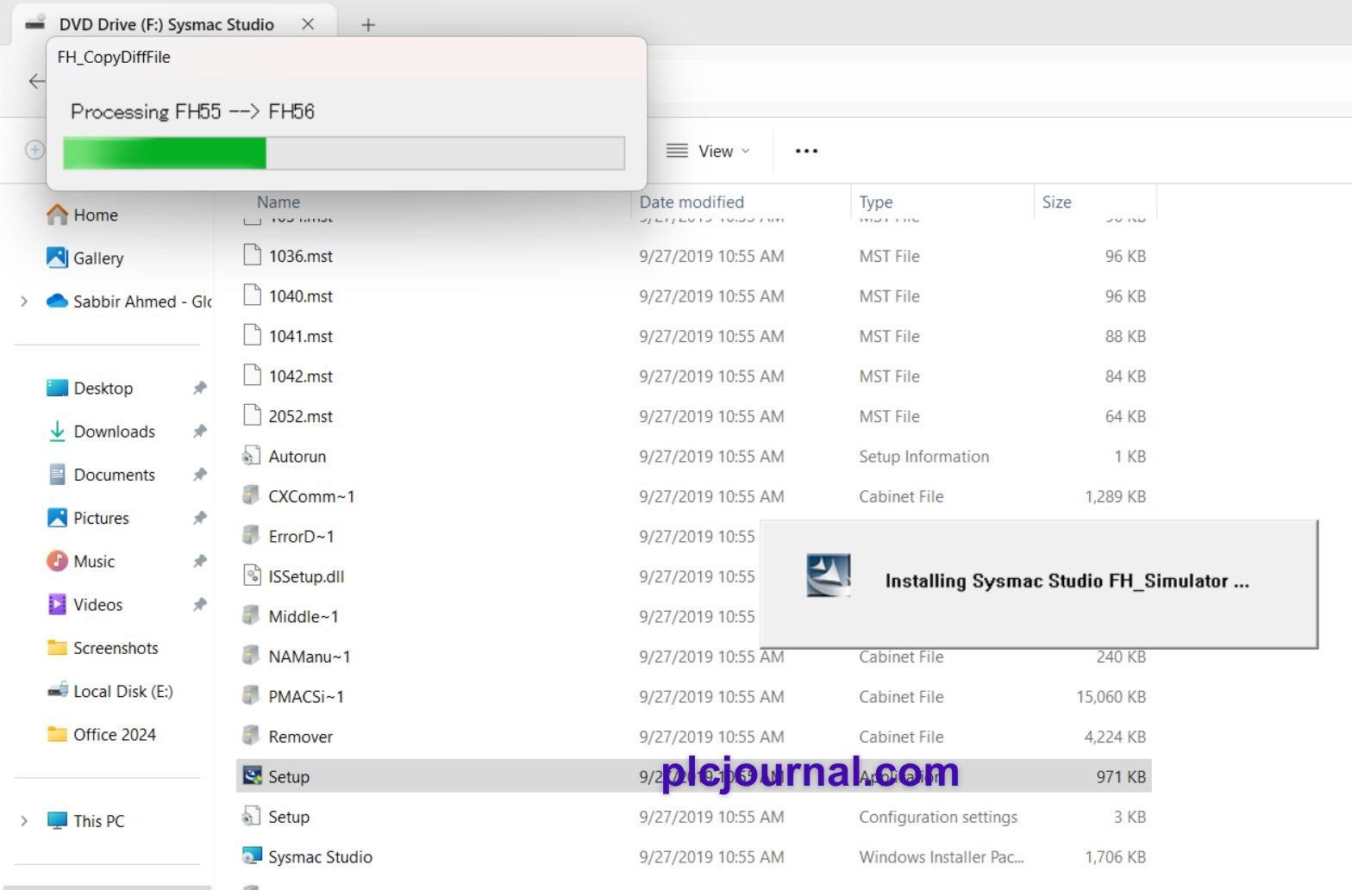Click the Remover cabinet icon
Screen dimensions: 1352x890
click(x=252, y=737)
